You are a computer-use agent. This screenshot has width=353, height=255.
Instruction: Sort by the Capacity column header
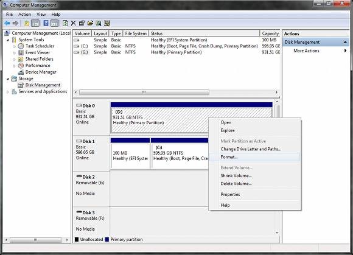coord(270,33)
